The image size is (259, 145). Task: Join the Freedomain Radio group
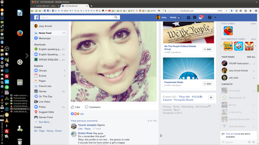[x=208, y=84]
